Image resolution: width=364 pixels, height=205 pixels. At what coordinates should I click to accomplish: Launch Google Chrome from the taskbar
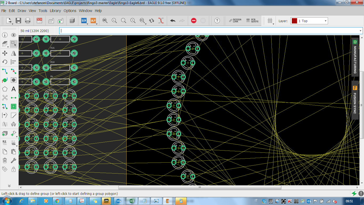point(57,201)
